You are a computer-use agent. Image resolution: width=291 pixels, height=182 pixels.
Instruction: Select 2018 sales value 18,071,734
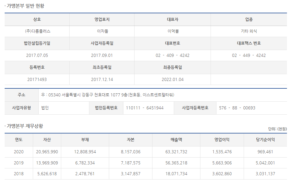coord(176,174)
